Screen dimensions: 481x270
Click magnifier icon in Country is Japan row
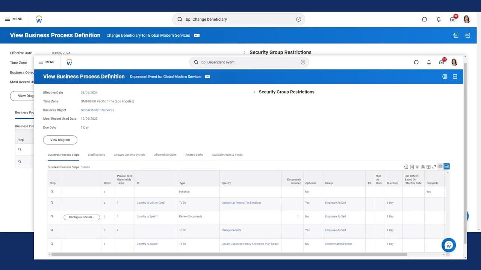point(52,244)
